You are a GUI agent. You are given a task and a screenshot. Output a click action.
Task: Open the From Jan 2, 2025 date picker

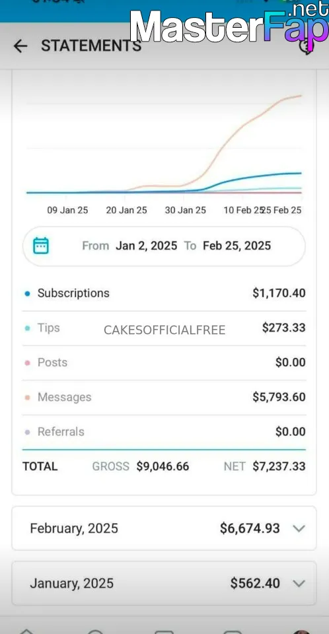[129, 246]
